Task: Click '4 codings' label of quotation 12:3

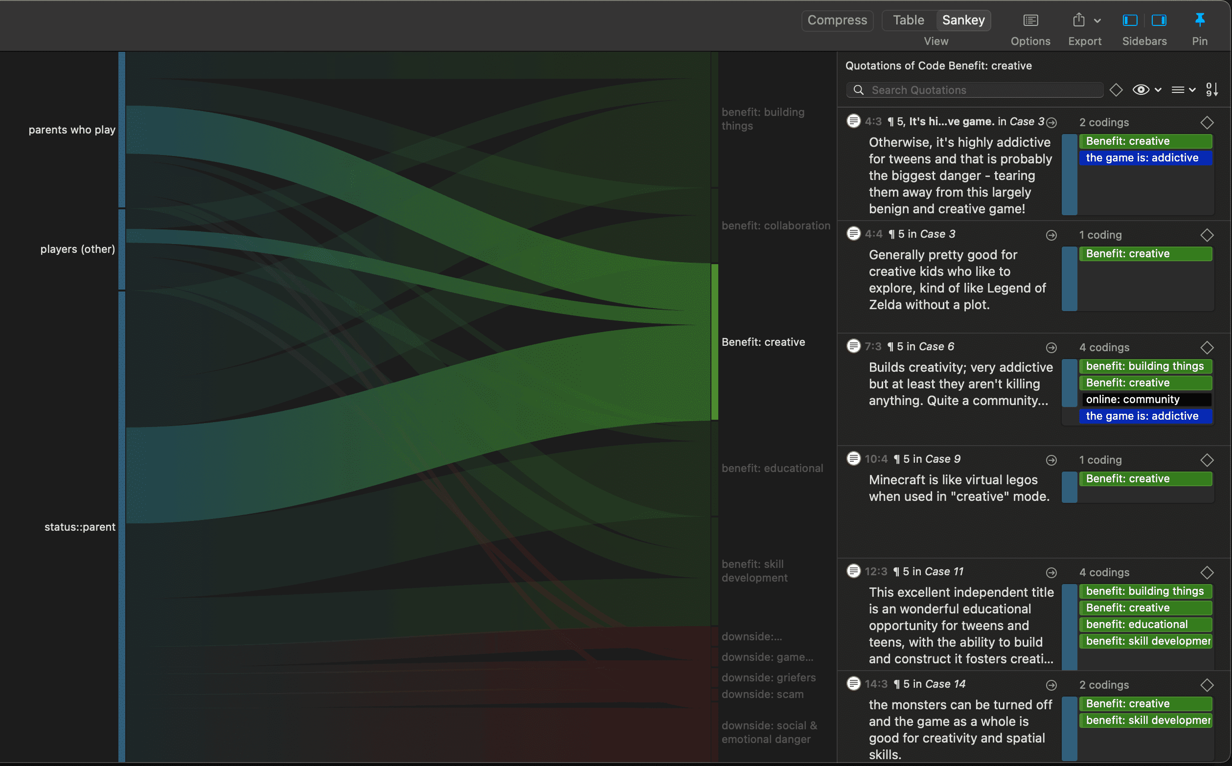Action: (x=1104, y=572)
